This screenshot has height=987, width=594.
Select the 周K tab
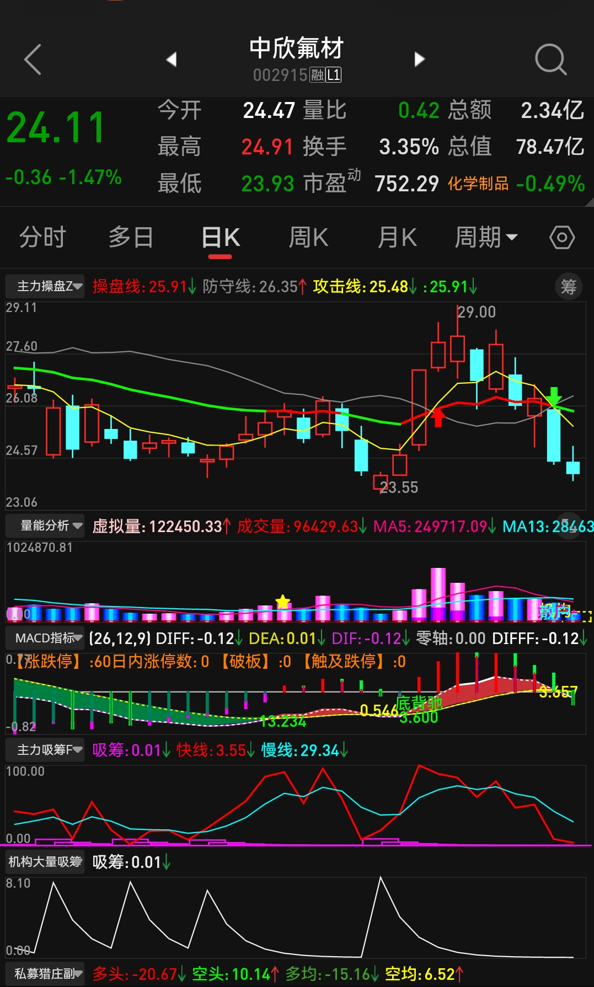point(308,238)
